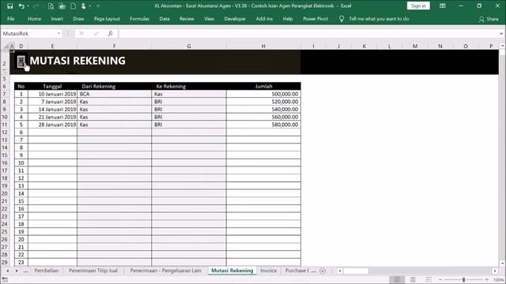Select the amount 580,000.00 cell

click(263, 125)
